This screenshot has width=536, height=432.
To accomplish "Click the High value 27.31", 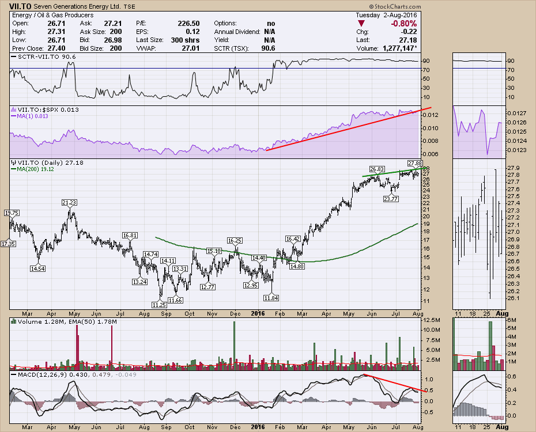I will (56, 32).
